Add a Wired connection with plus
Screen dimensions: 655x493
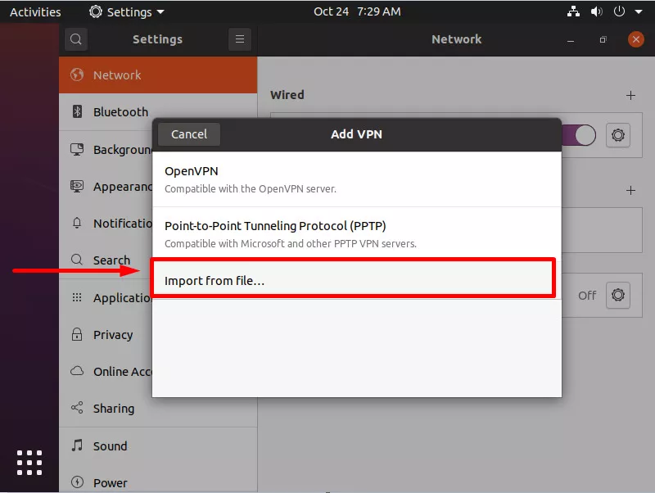coord(630,95)
